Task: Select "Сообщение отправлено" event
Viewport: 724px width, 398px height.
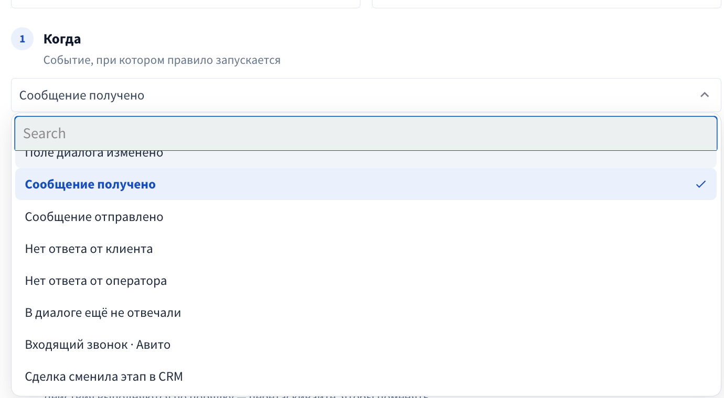Action: (366, 216)
